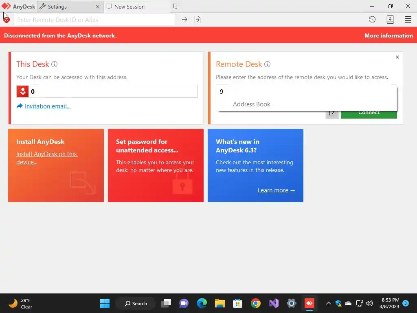The image size is (417, 313).
Task: Click the AnyDesk icon on taskbar
Action: [309, 303]
